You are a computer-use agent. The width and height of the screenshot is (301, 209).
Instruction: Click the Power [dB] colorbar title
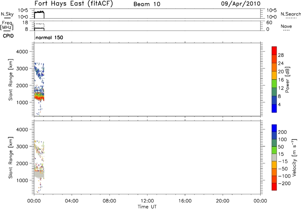click(287, 80)
